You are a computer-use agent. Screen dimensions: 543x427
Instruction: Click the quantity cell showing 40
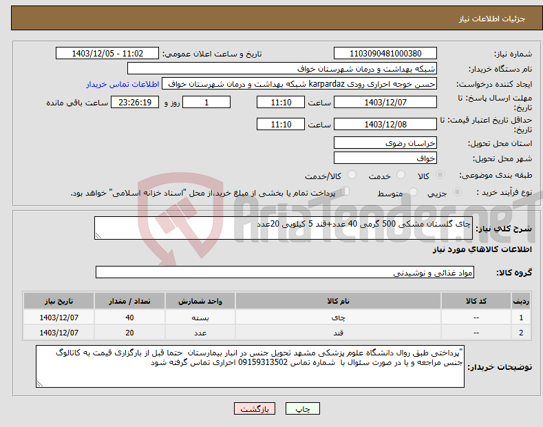coord(129,317)
